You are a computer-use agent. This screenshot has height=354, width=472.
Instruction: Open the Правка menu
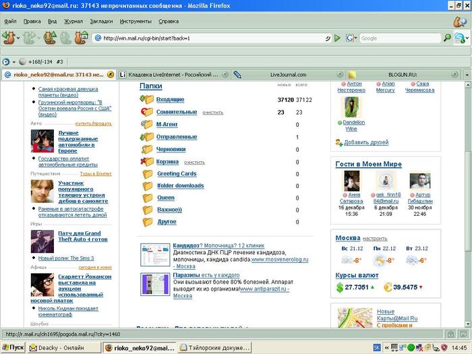[x=32, y=22]
